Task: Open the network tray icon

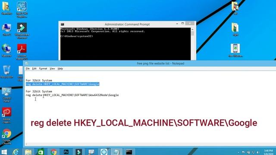Action: [253, 152]
